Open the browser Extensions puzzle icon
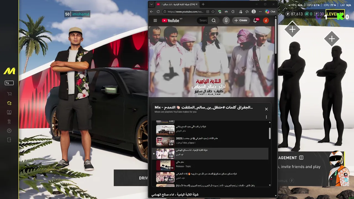Image resolution: width=354 pixels, height=199 pixels. click(233, 12)
